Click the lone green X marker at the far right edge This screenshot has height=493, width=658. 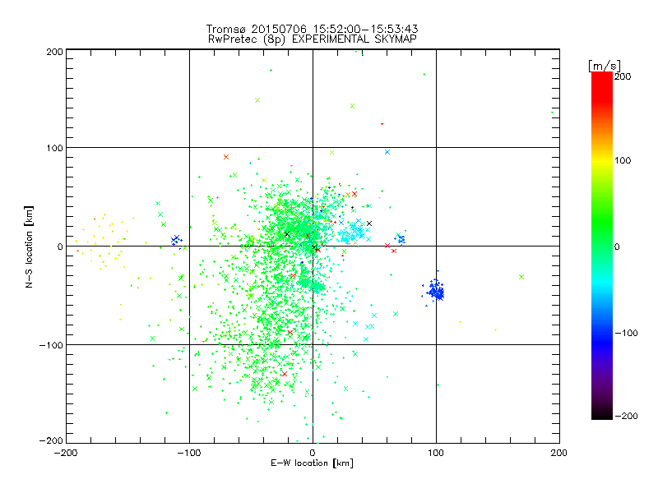tap(521, 277)
